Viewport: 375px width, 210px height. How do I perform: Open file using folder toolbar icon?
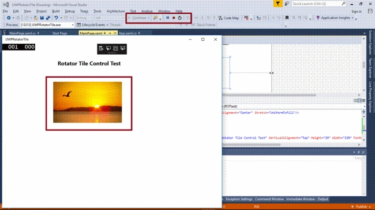(x=36, y=18)
